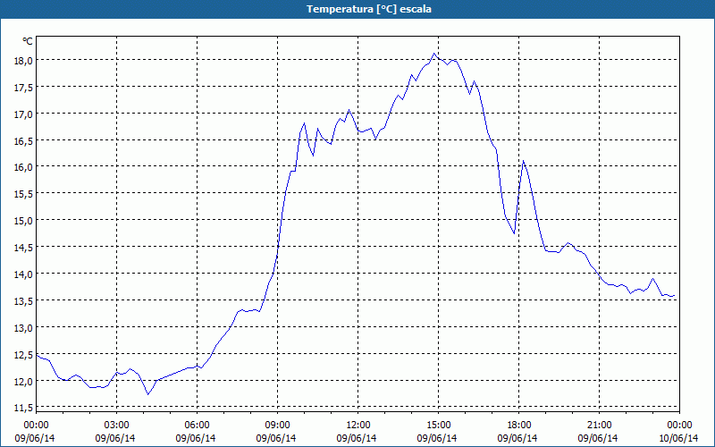Click the 15:00 time axis label

(438, 426)
